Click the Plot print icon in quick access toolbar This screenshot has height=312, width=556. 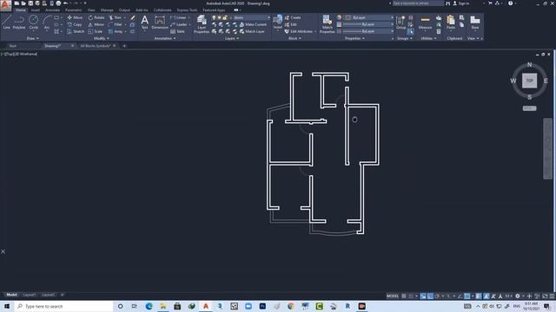click(x=58, y=3)
